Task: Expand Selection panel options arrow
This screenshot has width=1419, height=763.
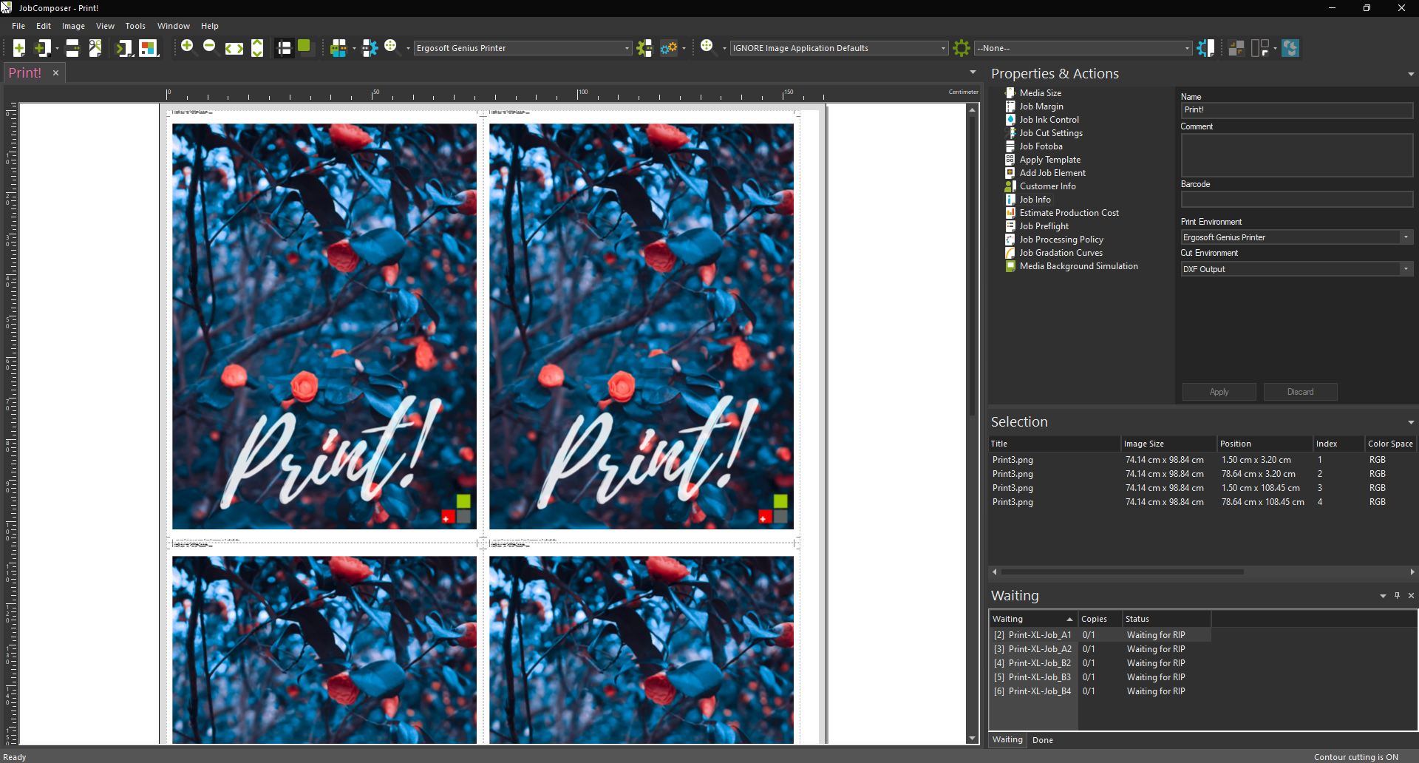Action: click(1411, 423)
